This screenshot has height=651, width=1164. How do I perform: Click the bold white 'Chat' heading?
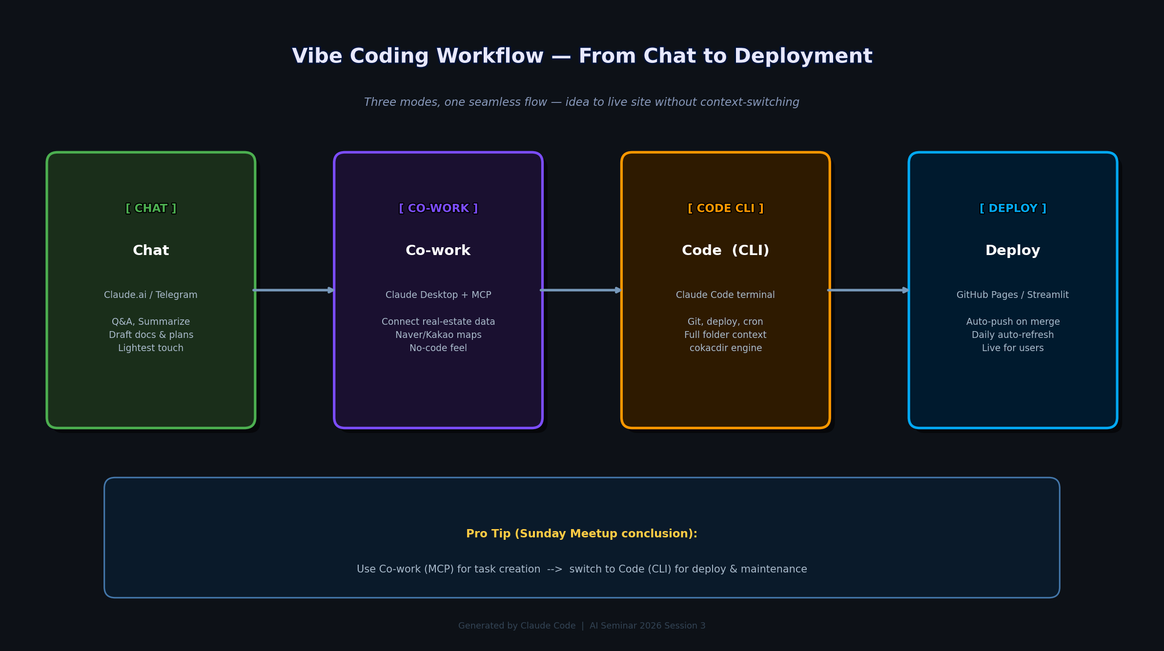click(x=151, y=250)
